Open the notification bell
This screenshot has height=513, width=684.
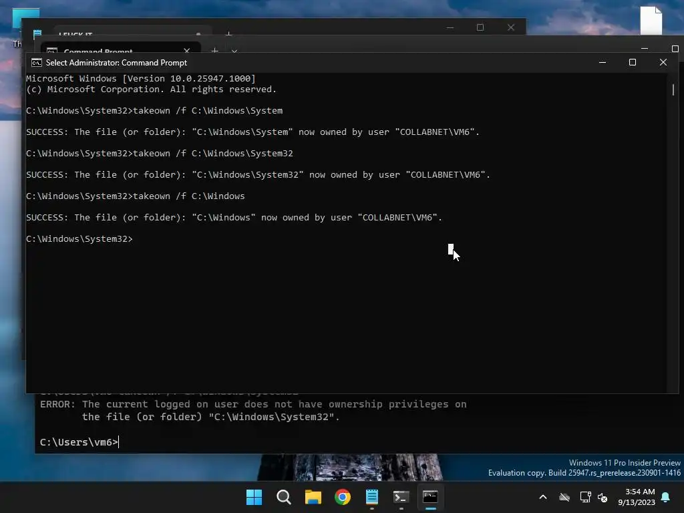pos(666,497)
